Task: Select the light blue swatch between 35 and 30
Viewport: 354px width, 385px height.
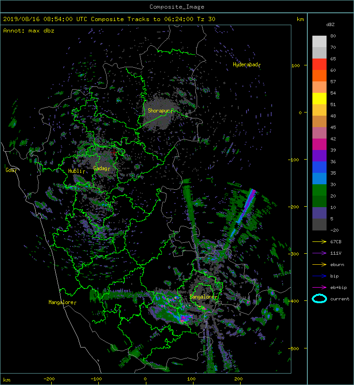Action: 319,179
